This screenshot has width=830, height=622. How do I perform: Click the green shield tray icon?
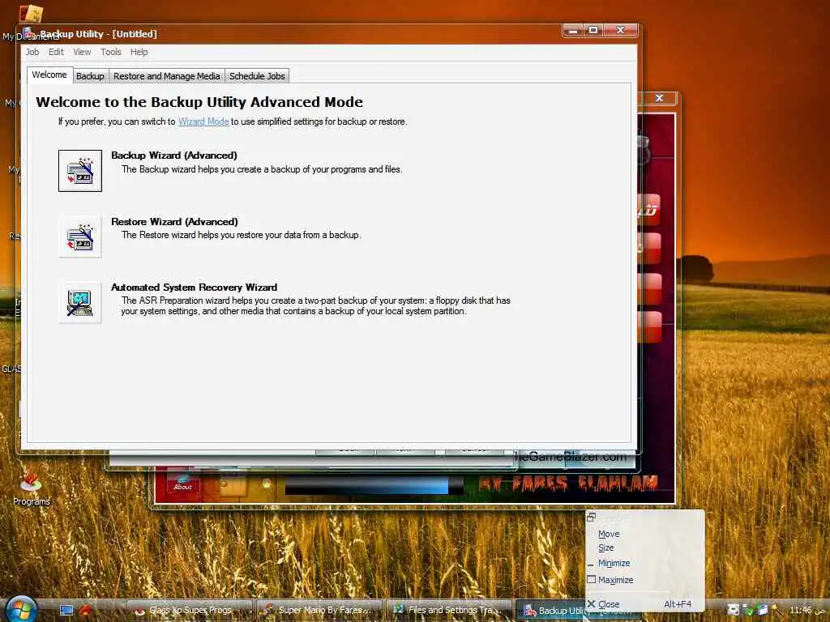pyautogui.click(x=748, y=611)
